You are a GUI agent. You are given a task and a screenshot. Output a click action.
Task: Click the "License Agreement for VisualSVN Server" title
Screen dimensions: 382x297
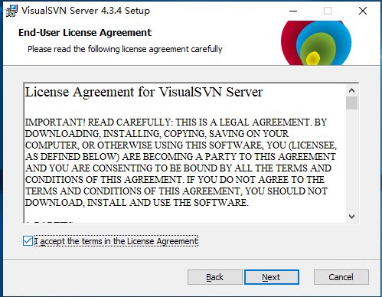pos(144,92)
